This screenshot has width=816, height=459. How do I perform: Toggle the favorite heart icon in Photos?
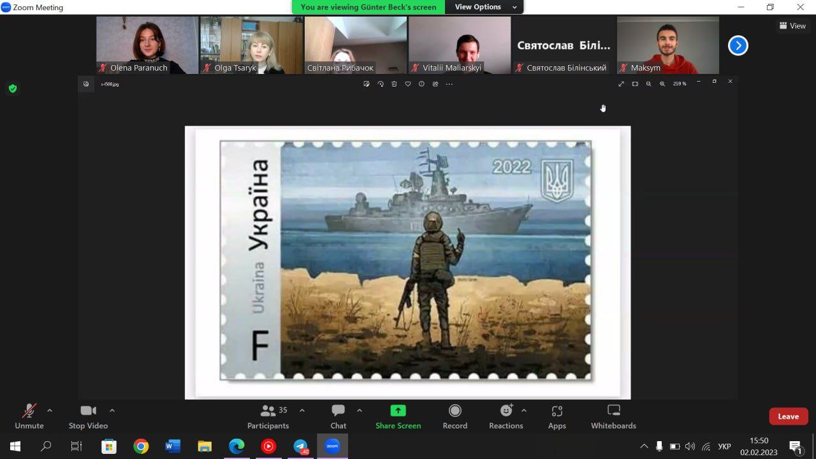tap(408, 84)
